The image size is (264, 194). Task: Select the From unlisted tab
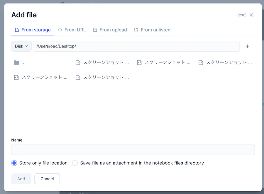pos(152,30)
